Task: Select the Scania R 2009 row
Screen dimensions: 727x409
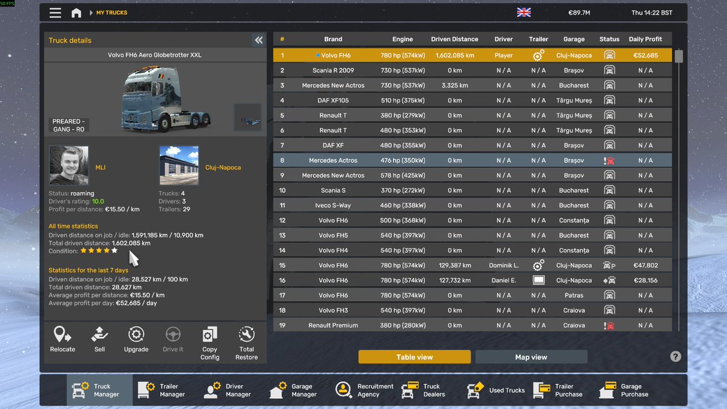Action: pyautogui.click(x=473, y=70)
